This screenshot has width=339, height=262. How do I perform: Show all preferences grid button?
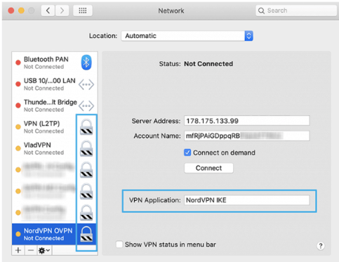(83, 11)
